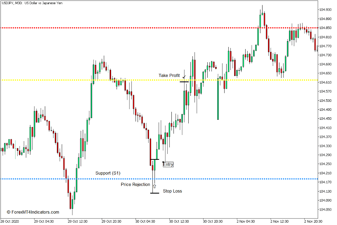Viewport: 337px width, 225px height.
Task: Select the yellow dotted resistance line
Action: pyautogui.click(x=103, y=80)
